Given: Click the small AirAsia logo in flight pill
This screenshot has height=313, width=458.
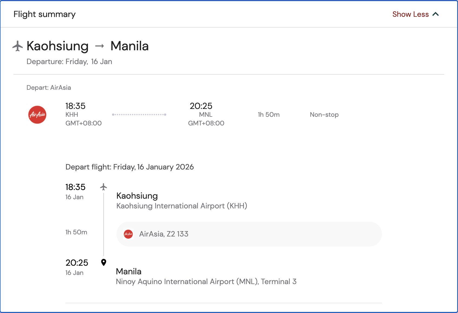Looking at the screenshot, I should [128, 234].
